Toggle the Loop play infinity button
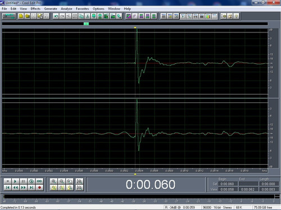Screen dimensions: 281x210 (x=39, y=181)
